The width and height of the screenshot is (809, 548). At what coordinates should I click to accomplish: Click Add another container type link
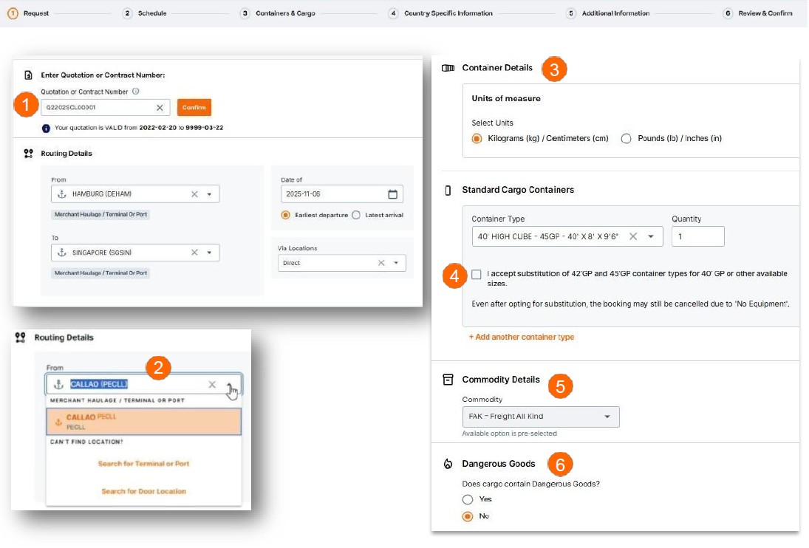(522, 337)
